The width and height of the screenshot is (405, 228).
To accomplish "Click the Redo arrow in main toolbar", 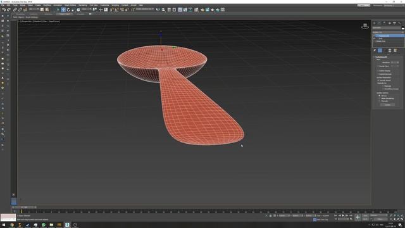I will click(9, 9).
